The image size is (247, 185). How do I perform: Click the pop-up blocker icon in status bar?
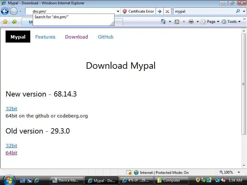(x=129, y=173)
